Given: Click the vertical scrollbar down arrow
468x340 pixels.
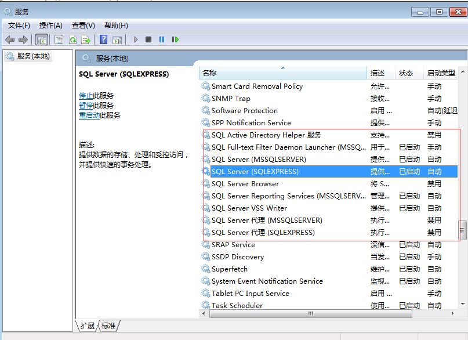Looking at the screenshot, I should point(463,304).
